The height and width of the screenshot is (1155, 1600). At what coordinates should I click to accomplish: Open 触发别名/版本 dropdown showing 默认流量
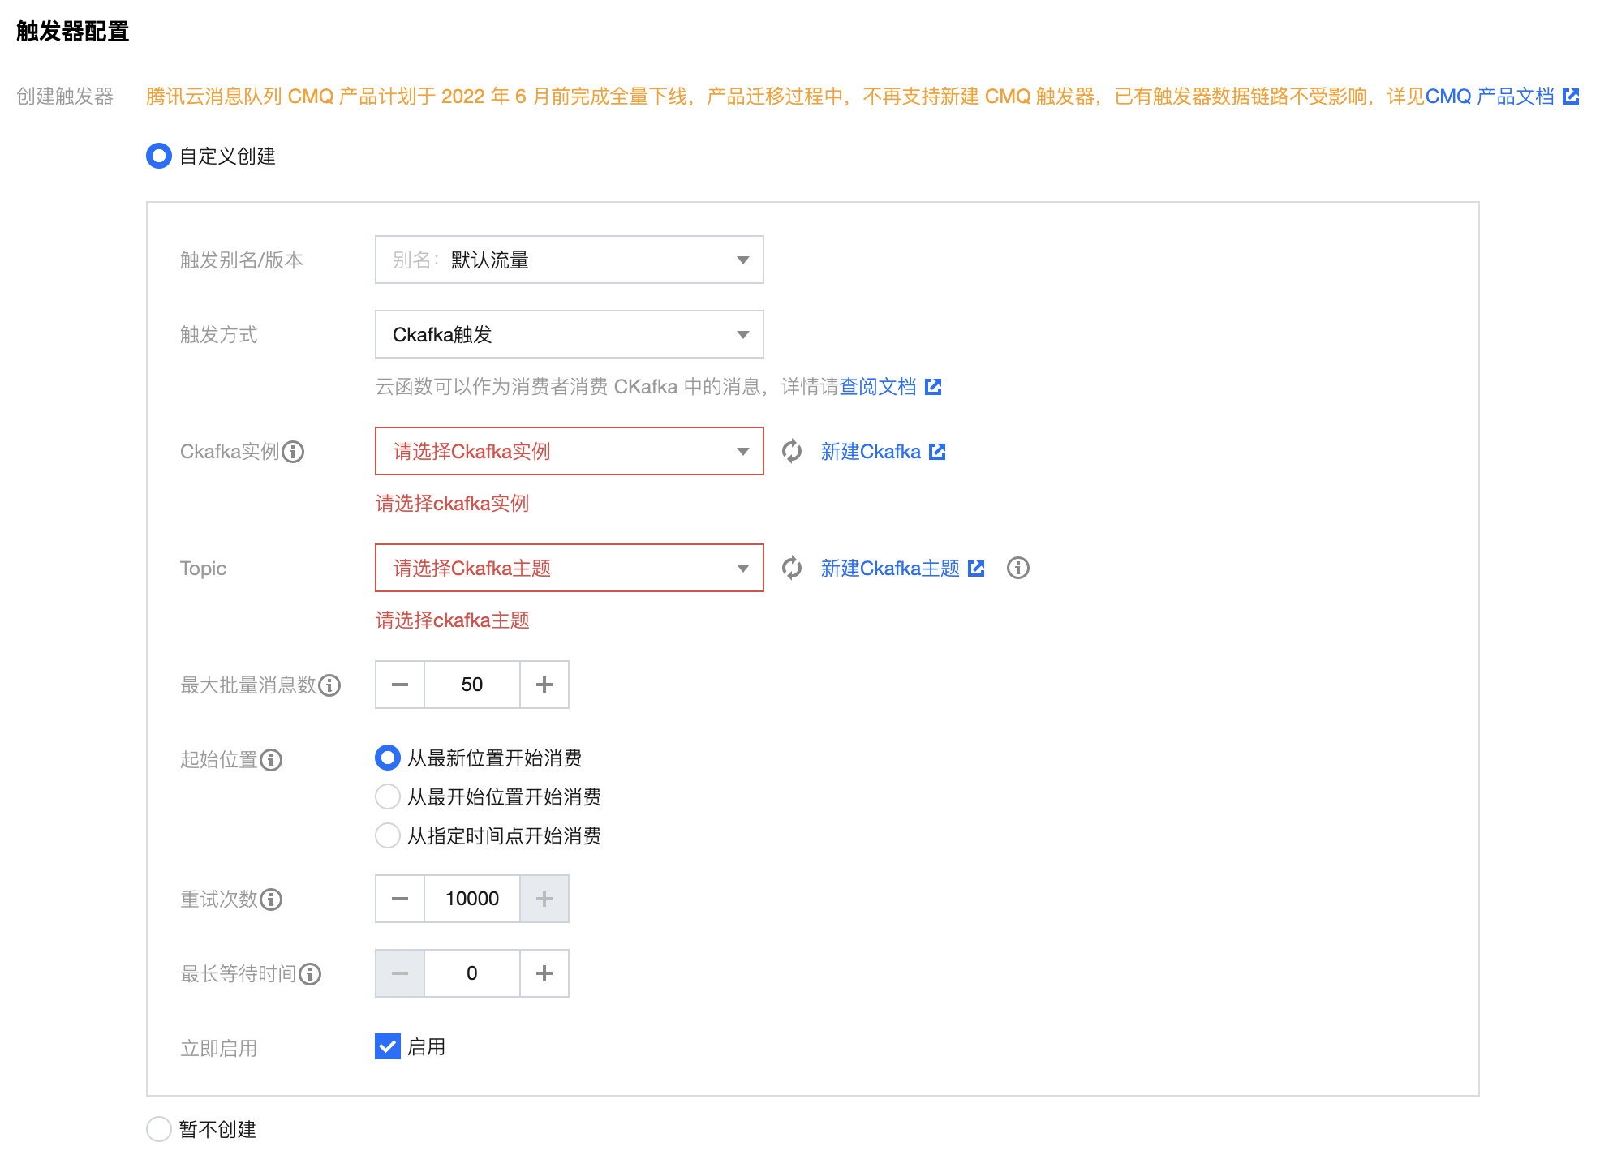pos(569,260)
